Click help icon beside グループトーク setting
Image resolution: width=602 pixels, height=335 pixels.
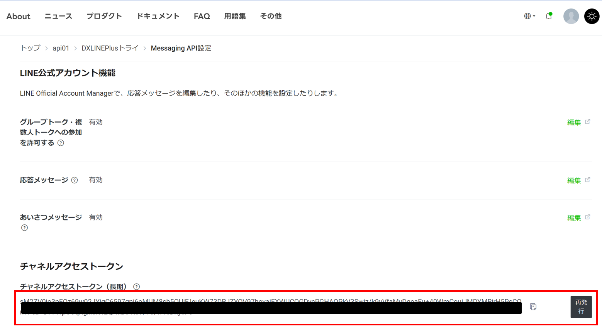61,143
